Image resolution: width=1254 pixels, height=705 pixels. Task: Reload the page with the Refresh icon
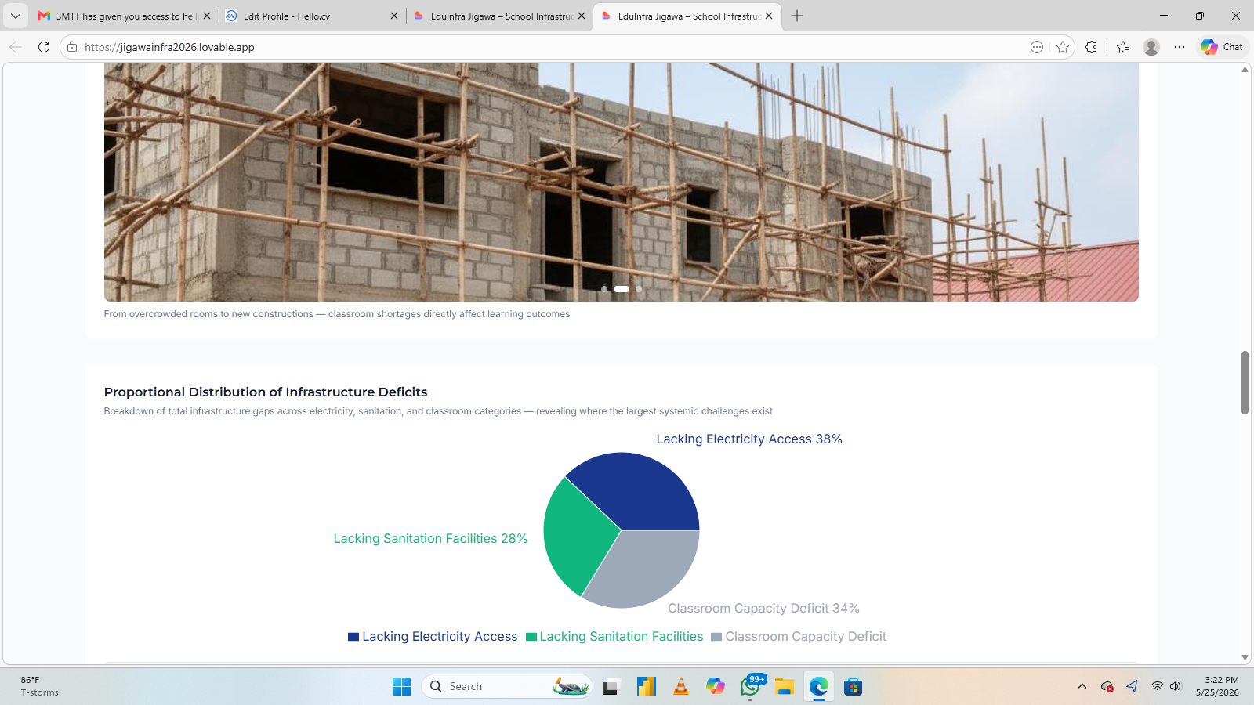click(x=44, y=47)
